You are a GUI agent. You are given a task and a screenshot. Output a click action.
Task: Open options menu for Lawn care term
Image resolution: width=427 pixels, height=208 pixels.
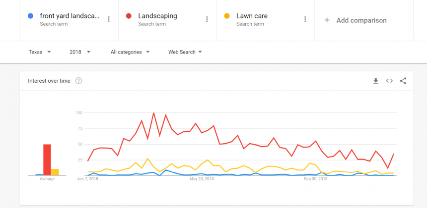tap(305, 19)
